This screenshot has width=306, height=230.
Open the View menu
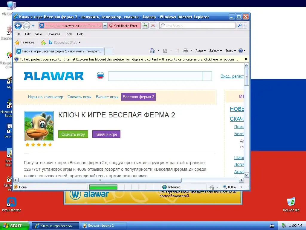39,34
